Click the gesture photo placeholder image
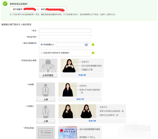 (x=46, y=111)
